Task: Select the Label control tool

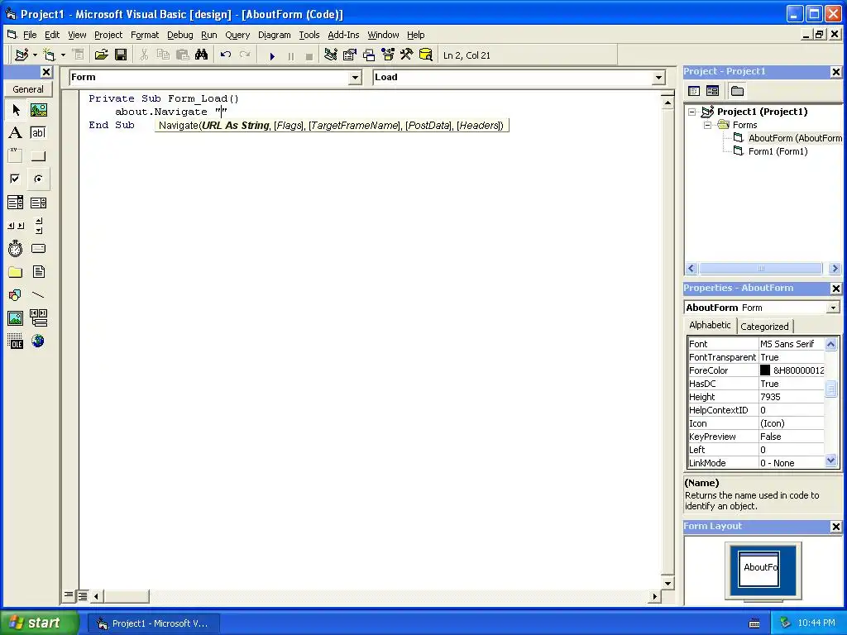Action: pos(16,133)
